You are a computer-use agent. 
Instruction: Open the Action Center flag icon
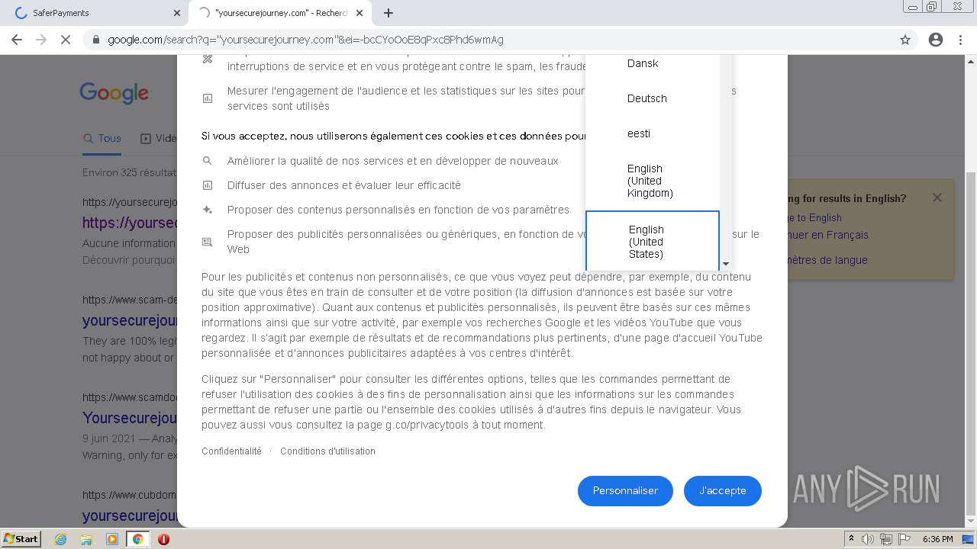coord(904,539)
